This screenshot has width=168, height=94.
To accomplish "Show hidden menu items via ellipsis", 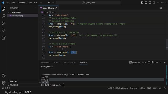I will point(41,3).
